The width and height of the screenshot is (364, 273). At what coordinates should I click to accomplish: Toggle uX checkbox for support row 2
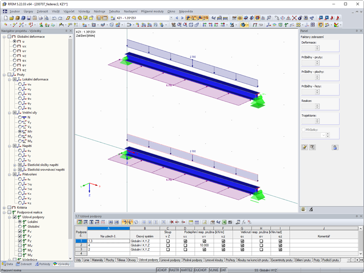(x=185, y=245)
